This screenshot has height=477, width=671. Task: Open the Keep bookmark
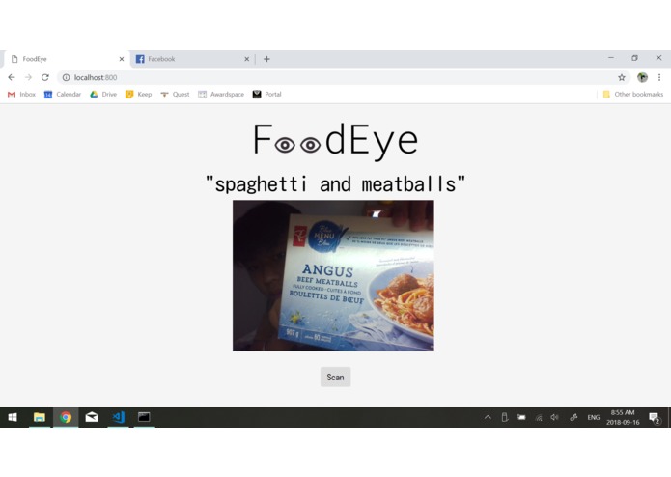coord(138,94)
